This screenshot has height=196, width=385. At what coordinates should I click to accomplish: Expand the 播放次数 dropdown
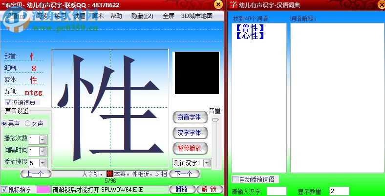[x=43, y=140]
